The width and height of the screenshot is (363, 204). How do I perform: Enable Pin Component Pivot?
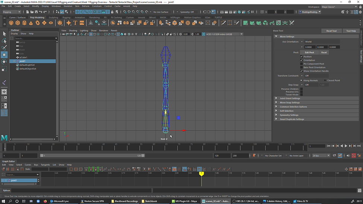tap(302, 64)
